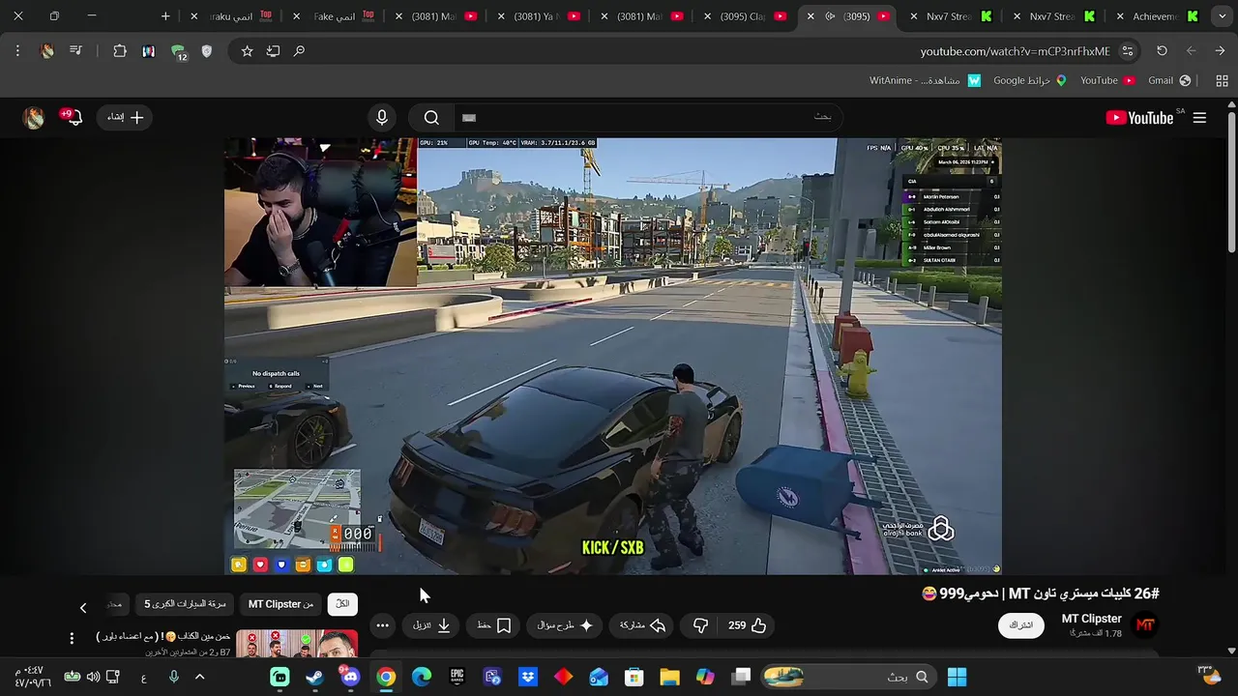This screenshot has height=696, width=1238.
Task: Select the من MT Clipster chip
Action: point(280,604)
